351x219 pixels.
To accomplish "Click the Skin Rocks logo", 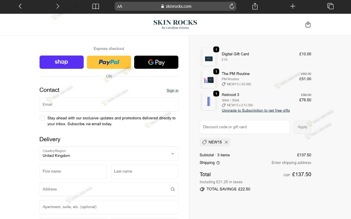I will pos(175,24).
